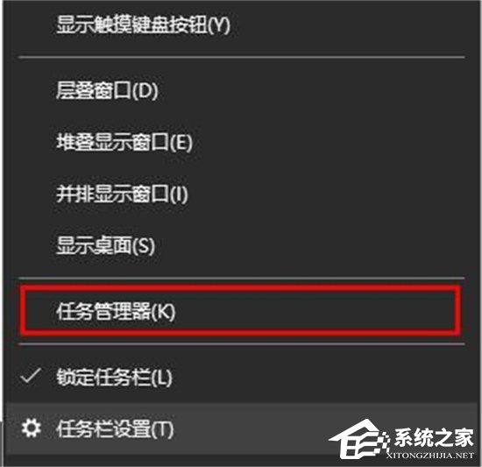Unlock taskbar via the checked menu entry

[240, 377]
